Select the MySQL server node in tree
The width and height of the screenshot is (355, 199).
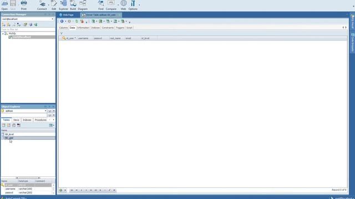coord(12,33)
